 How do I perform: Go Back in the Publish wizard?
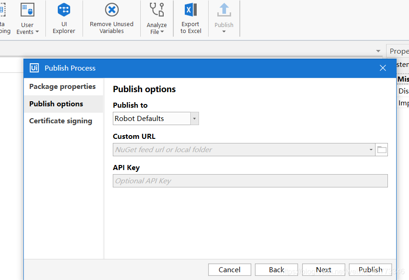click(x=276, y=269)
